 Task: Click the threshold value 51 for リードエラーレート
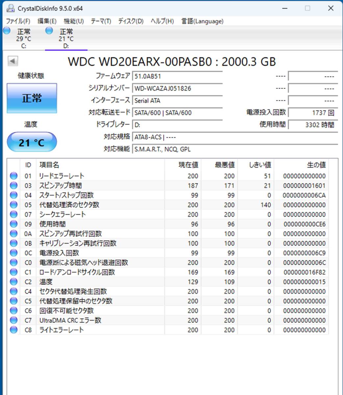[267, 176]
